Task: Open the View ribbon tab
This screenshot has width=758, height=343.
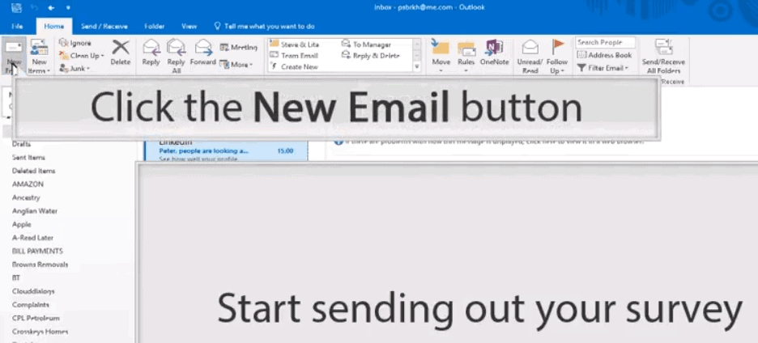Action: click(189, 26)
